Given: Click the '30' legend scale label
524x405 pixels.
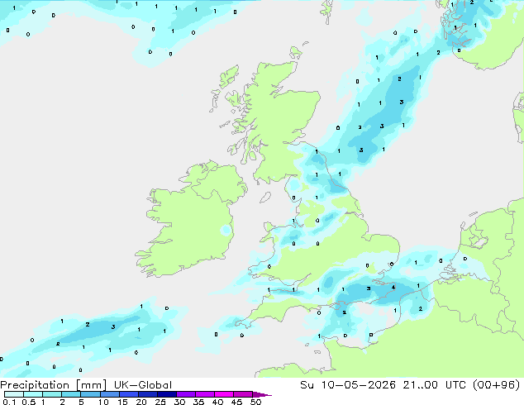Looking at the screenshot, I should click(x=179, y=402).
